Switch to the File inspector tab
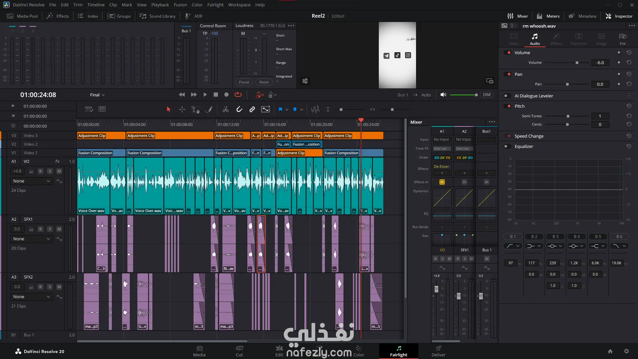This screenshot has height=359, width=638. click(x=622, y=39)
